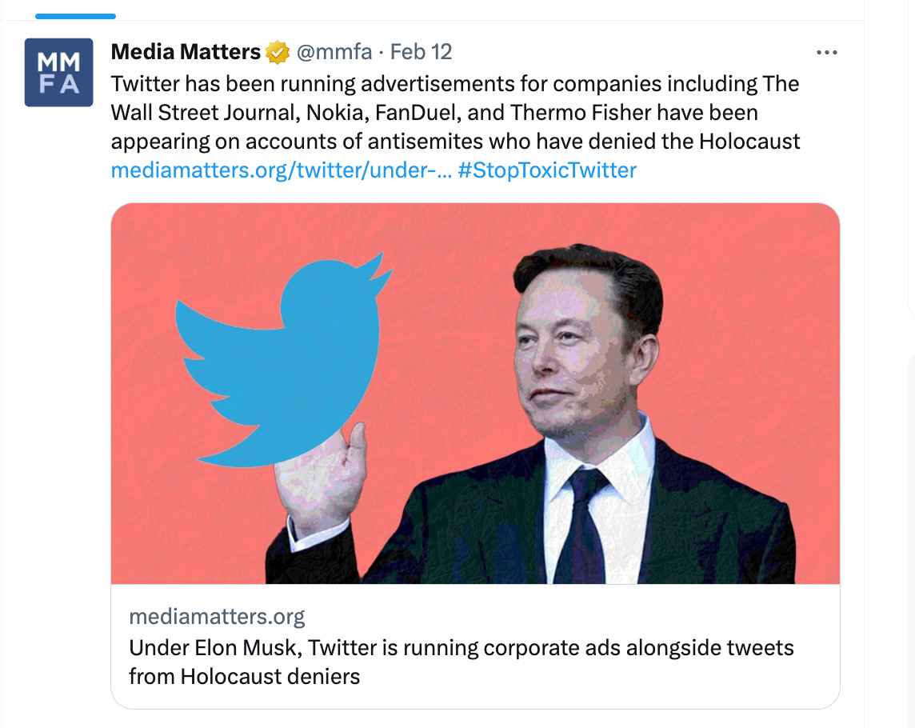This screenshot has height=728, width=915.
Task: Open the tweet's more options ellipsis
Action: (x=826, y=53)
